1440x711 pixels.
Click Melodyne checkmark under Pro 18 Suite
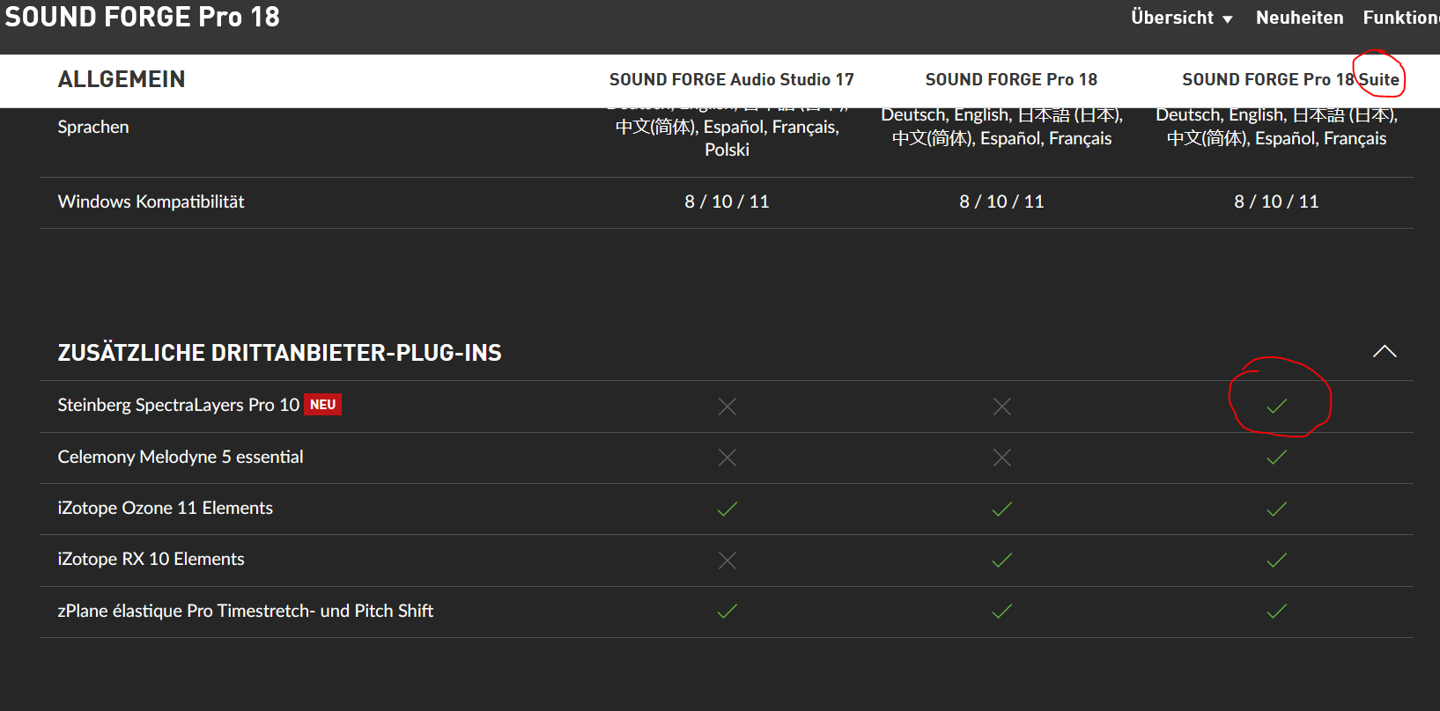coord(1276,458)
